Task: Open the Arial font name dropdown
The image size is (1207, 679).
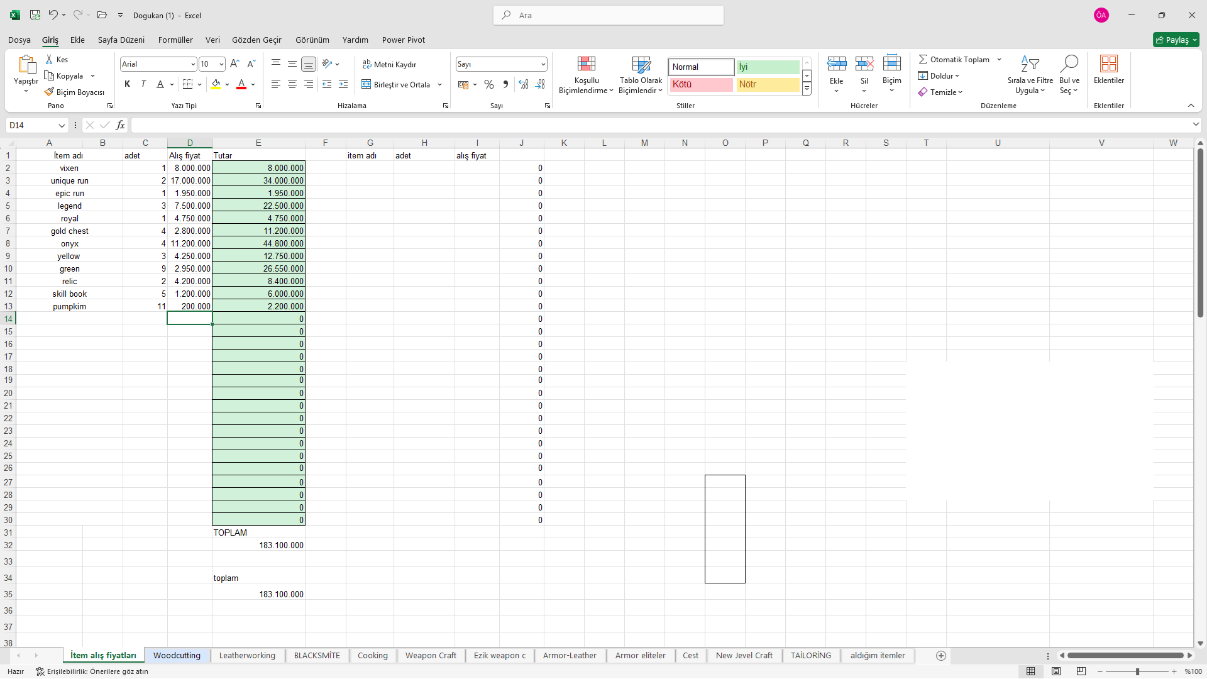Action: (193, 64)
